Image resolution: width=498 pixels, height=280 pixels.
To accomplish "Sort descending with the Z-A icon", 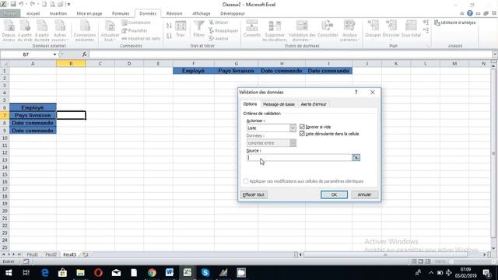I will point(169,36).
